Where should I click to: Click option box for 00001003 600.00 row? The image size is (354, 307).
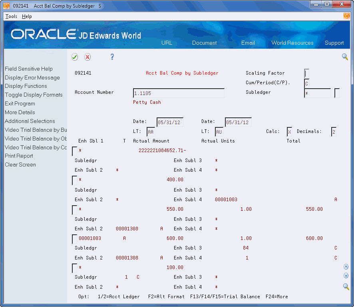tap(74, 239)
